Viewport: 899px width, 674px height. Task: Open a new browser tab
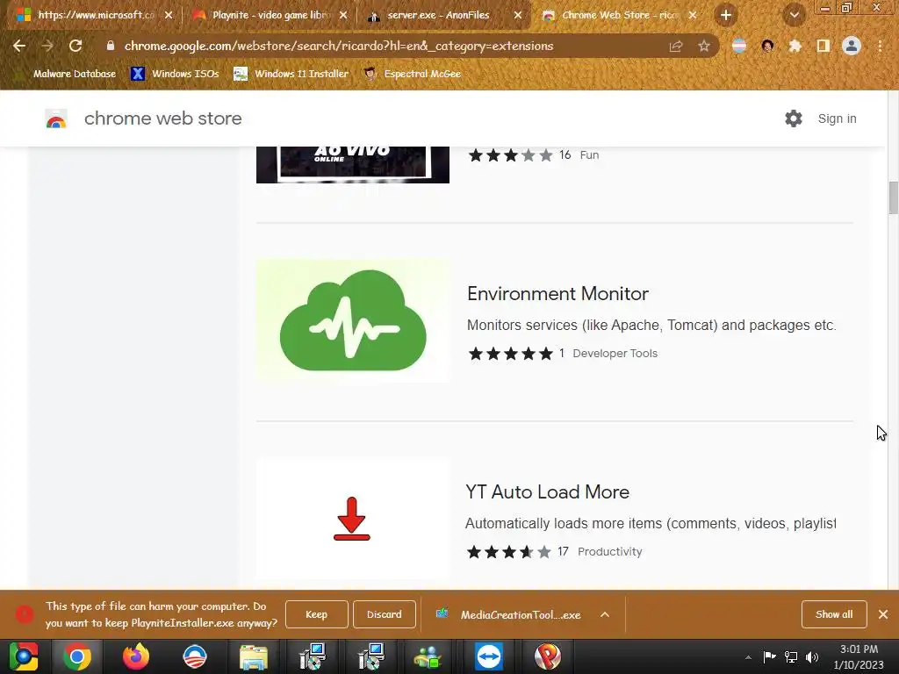(726, 16)
